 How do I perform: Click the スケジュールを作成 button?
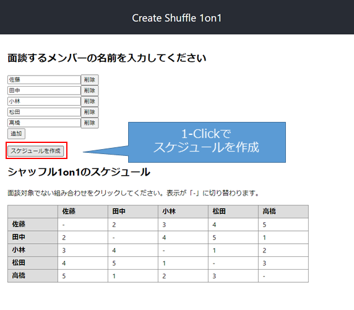click(x=36, y=151)
